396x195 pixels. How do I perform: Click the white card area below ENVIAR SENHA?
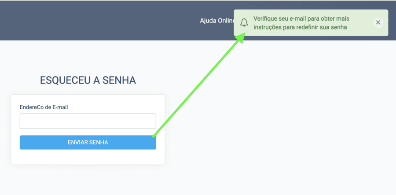pos(88,157)
